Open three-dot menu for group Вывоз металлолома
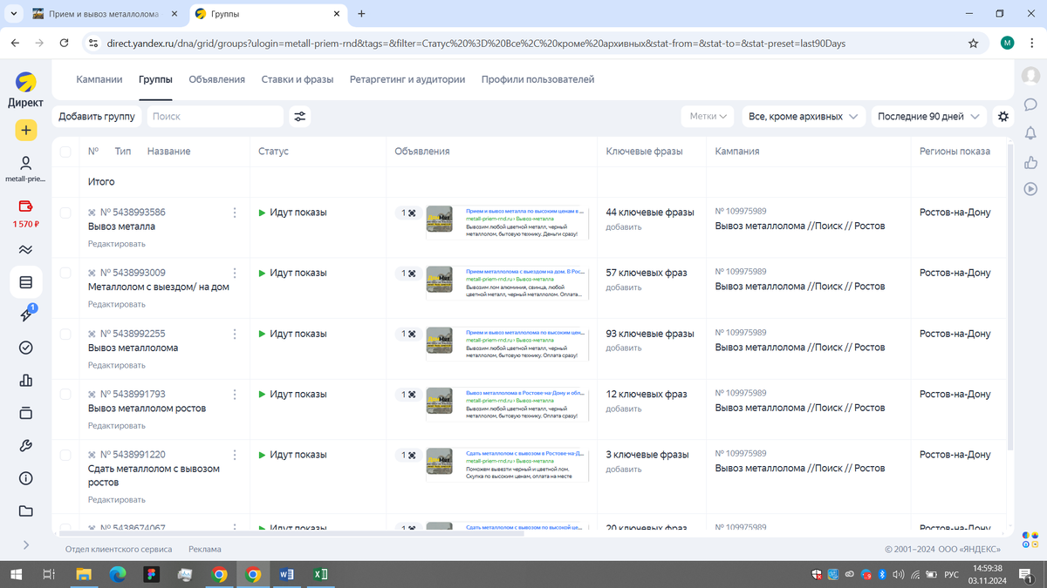The width and height of the screenshot is (1047, 588). [x=235, y=334]
